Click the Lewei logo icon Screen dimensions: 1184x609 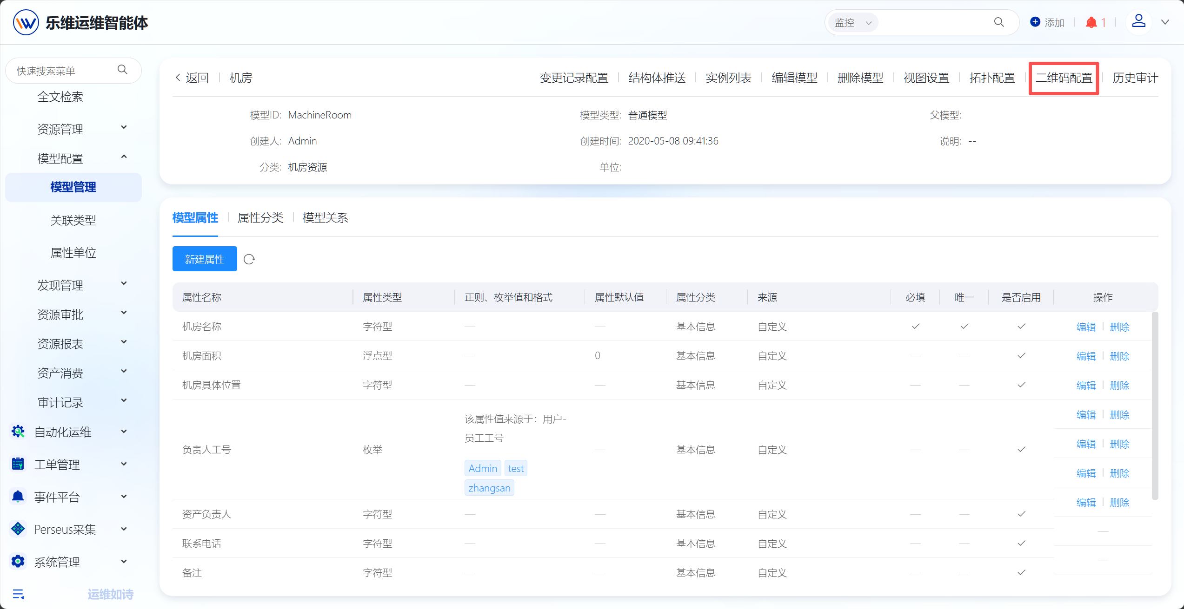coord(26,22)
